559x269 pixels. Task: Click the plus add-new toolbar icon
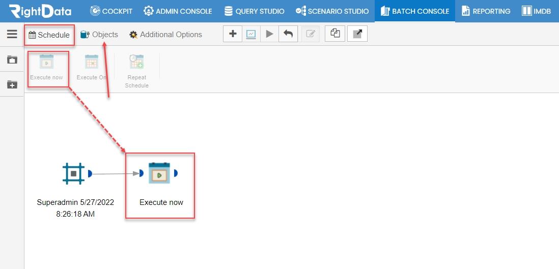[233, 34]
